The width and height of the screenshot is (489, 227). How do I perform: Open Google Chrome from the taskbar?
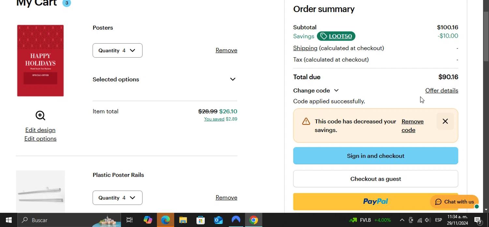(x=254, y=220)
